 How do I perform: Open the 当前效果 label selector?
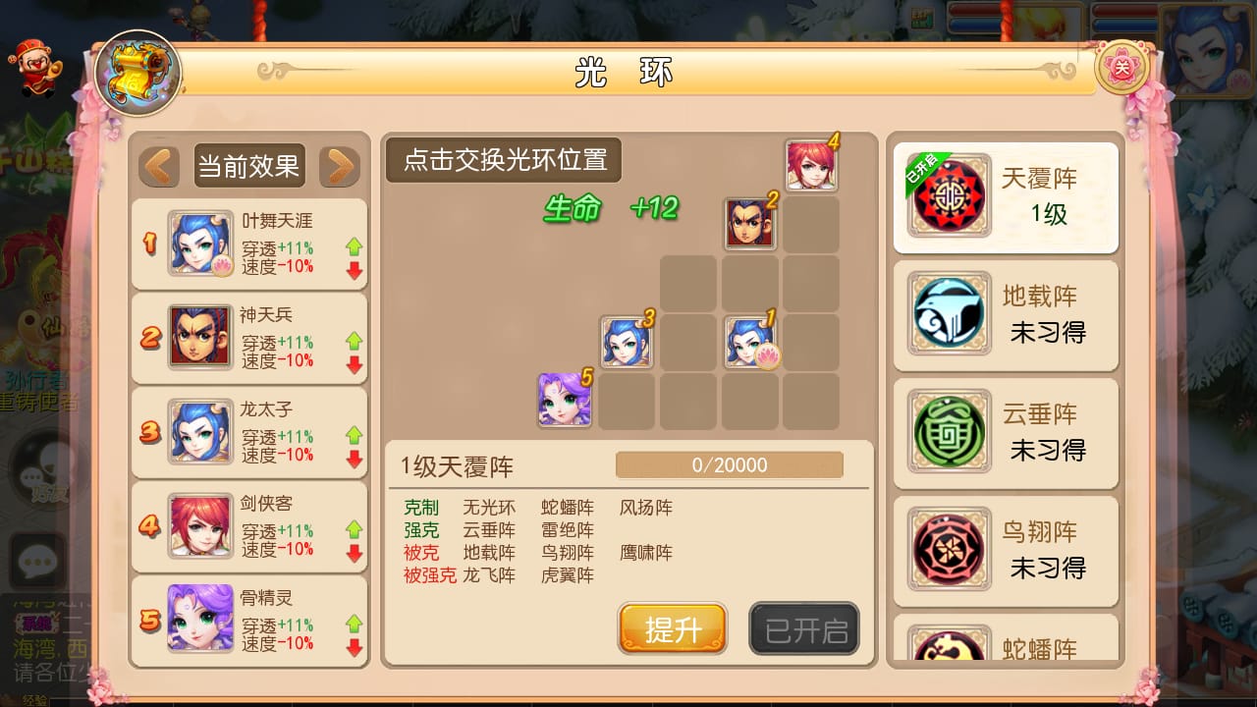coord(248,166)
